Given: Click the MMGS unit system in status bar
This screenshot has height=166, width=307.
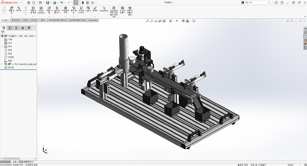Looking at the screenshot, I should [x=291, y=165].
